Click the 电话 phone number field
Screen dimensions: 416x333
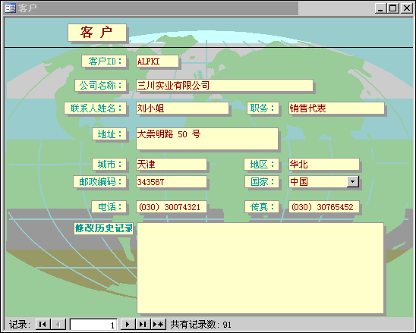click(172, 207)
